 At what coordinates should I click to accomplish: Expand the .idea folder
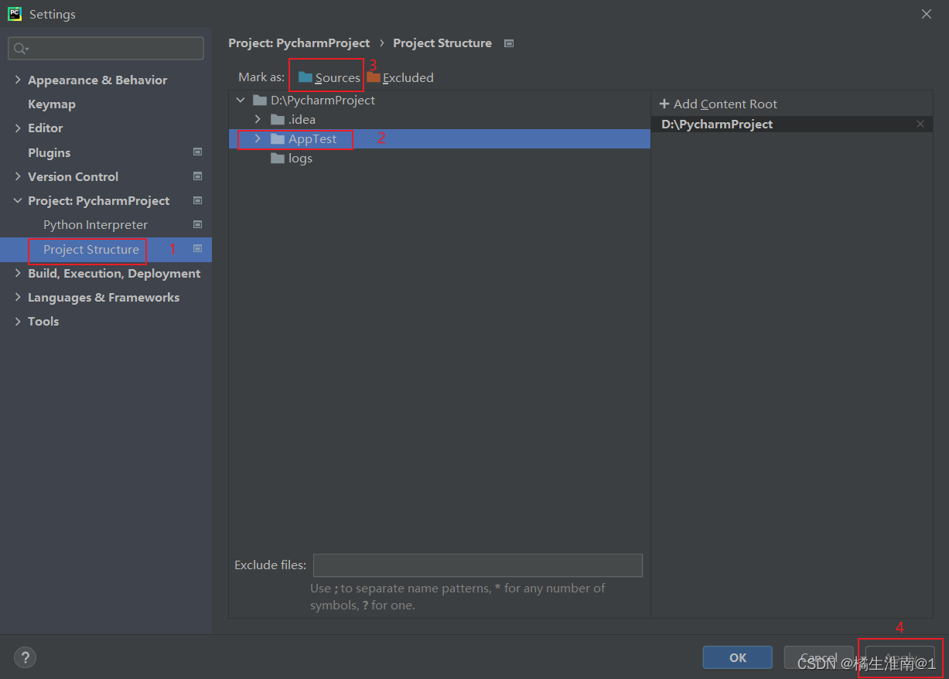(x=258, y=119)
